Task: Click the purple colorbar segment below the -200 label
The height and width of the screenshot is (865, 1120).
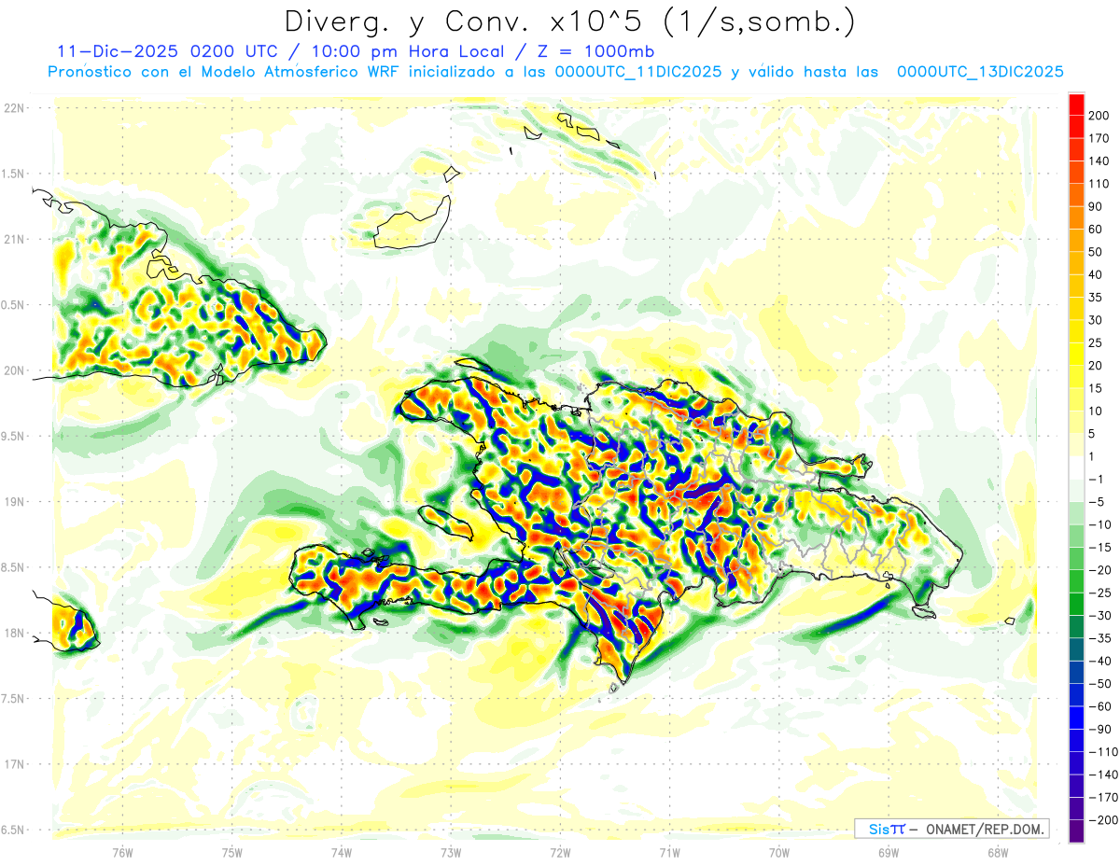Action: click(1076, 832)
